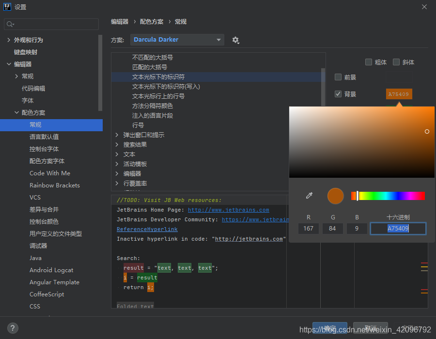436x339 pixels.
Task: Expand the 编辑器 group in the options list
Action: 117,174
